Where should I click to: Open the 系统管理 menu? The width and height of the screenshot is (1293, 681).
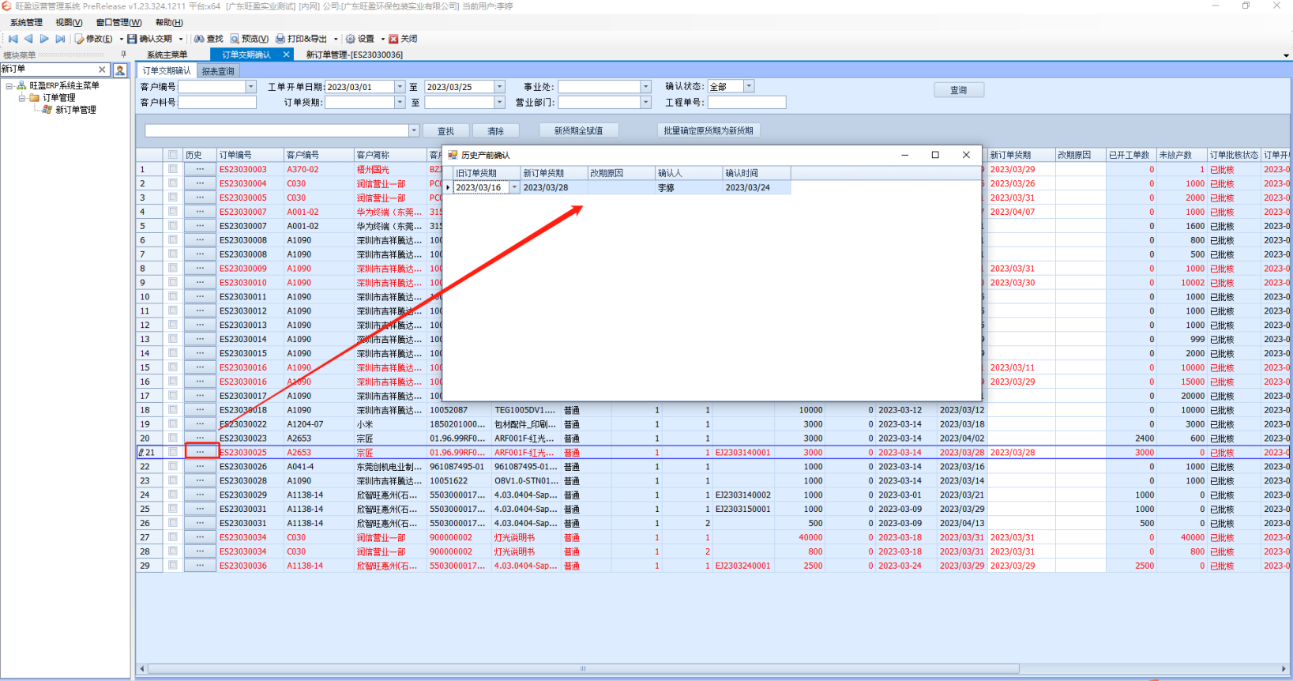pos(26,22)
